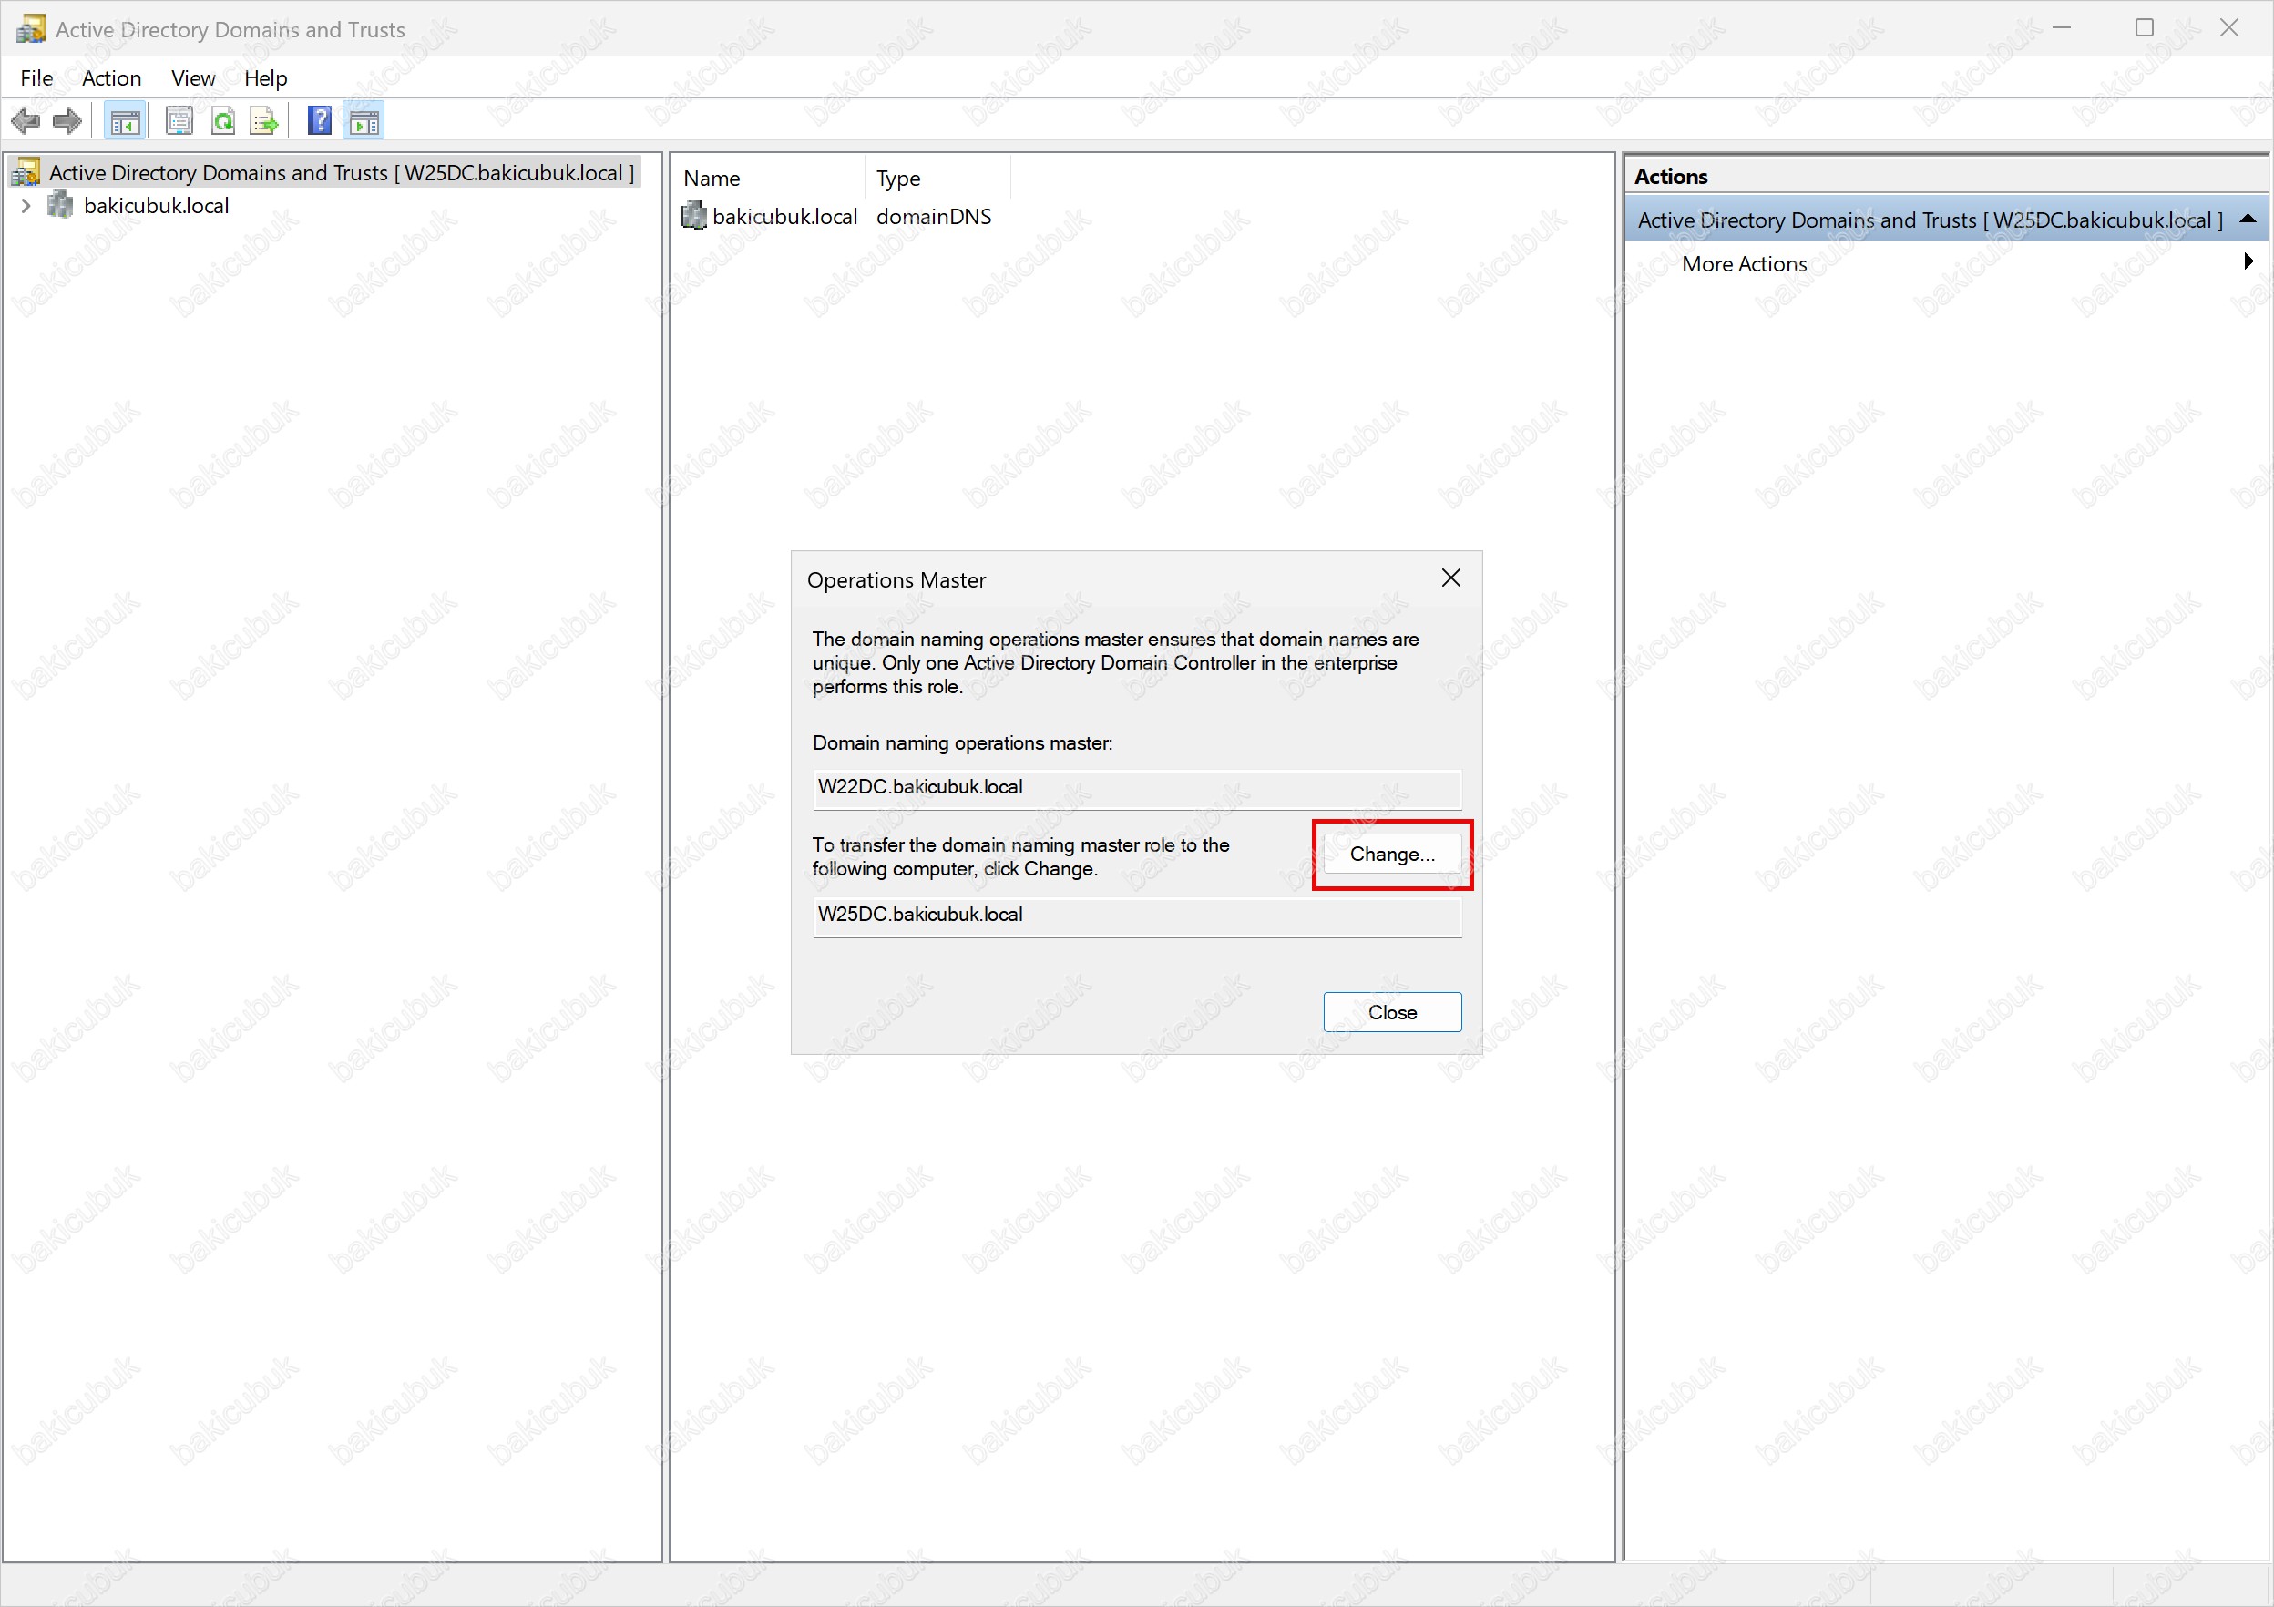Click Change... in Operations Master dialog
The image size is (2274, 1607).
(x=1391, y=855)
